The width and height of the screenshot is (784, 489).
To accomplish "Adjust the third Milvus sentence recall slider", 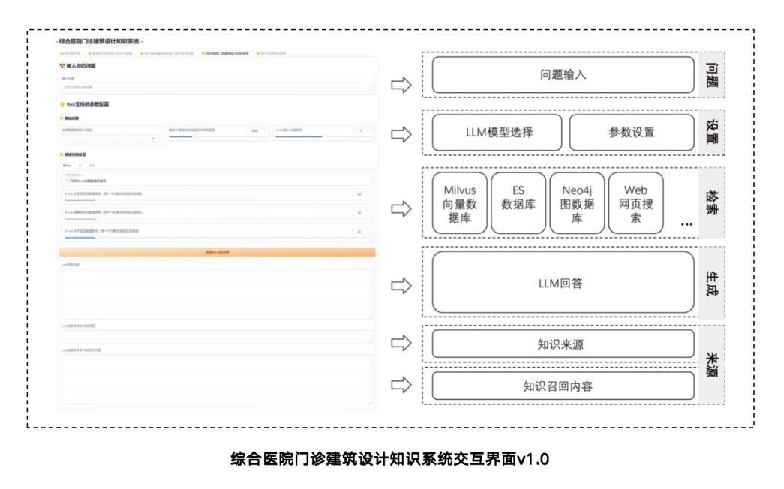I will point(217,238).
